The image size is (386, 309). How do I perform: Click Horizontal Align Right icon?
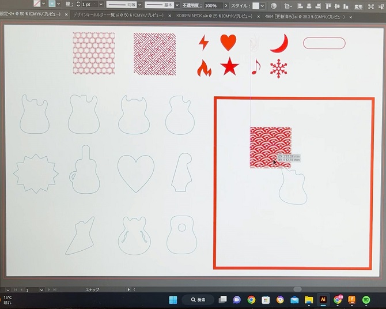pos(318,6)
